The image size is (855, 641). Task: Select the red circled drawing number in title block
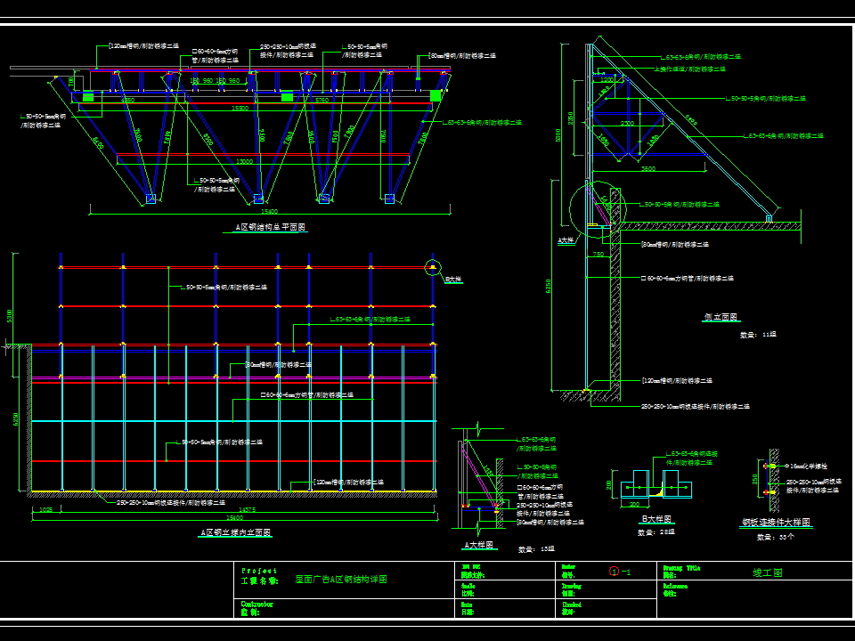tap(613, 572)
